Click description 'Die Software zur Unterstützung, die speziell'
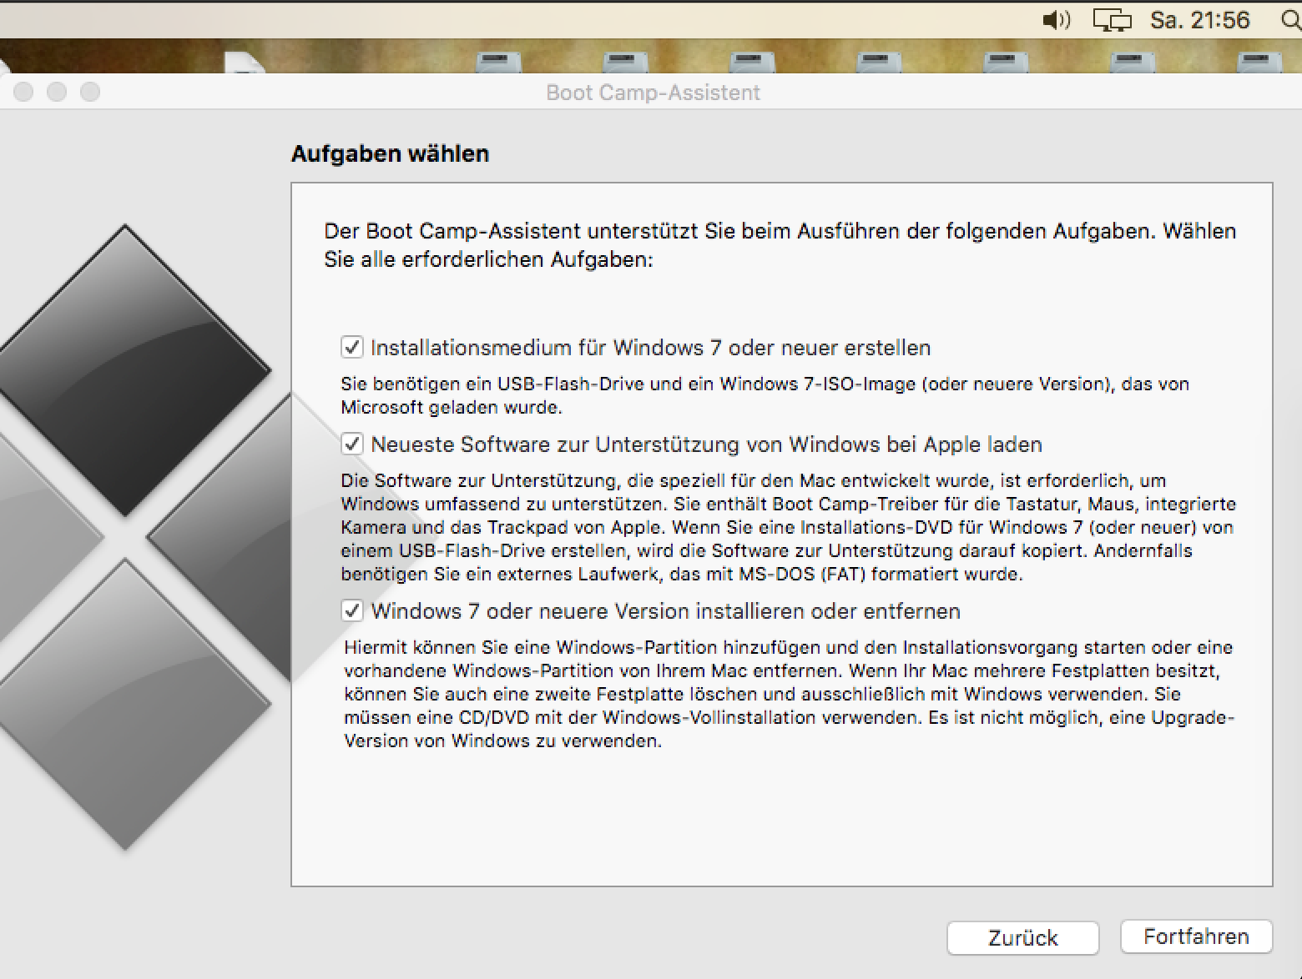1302x979 pixels. pyautogui.click(x=789, y=527)
